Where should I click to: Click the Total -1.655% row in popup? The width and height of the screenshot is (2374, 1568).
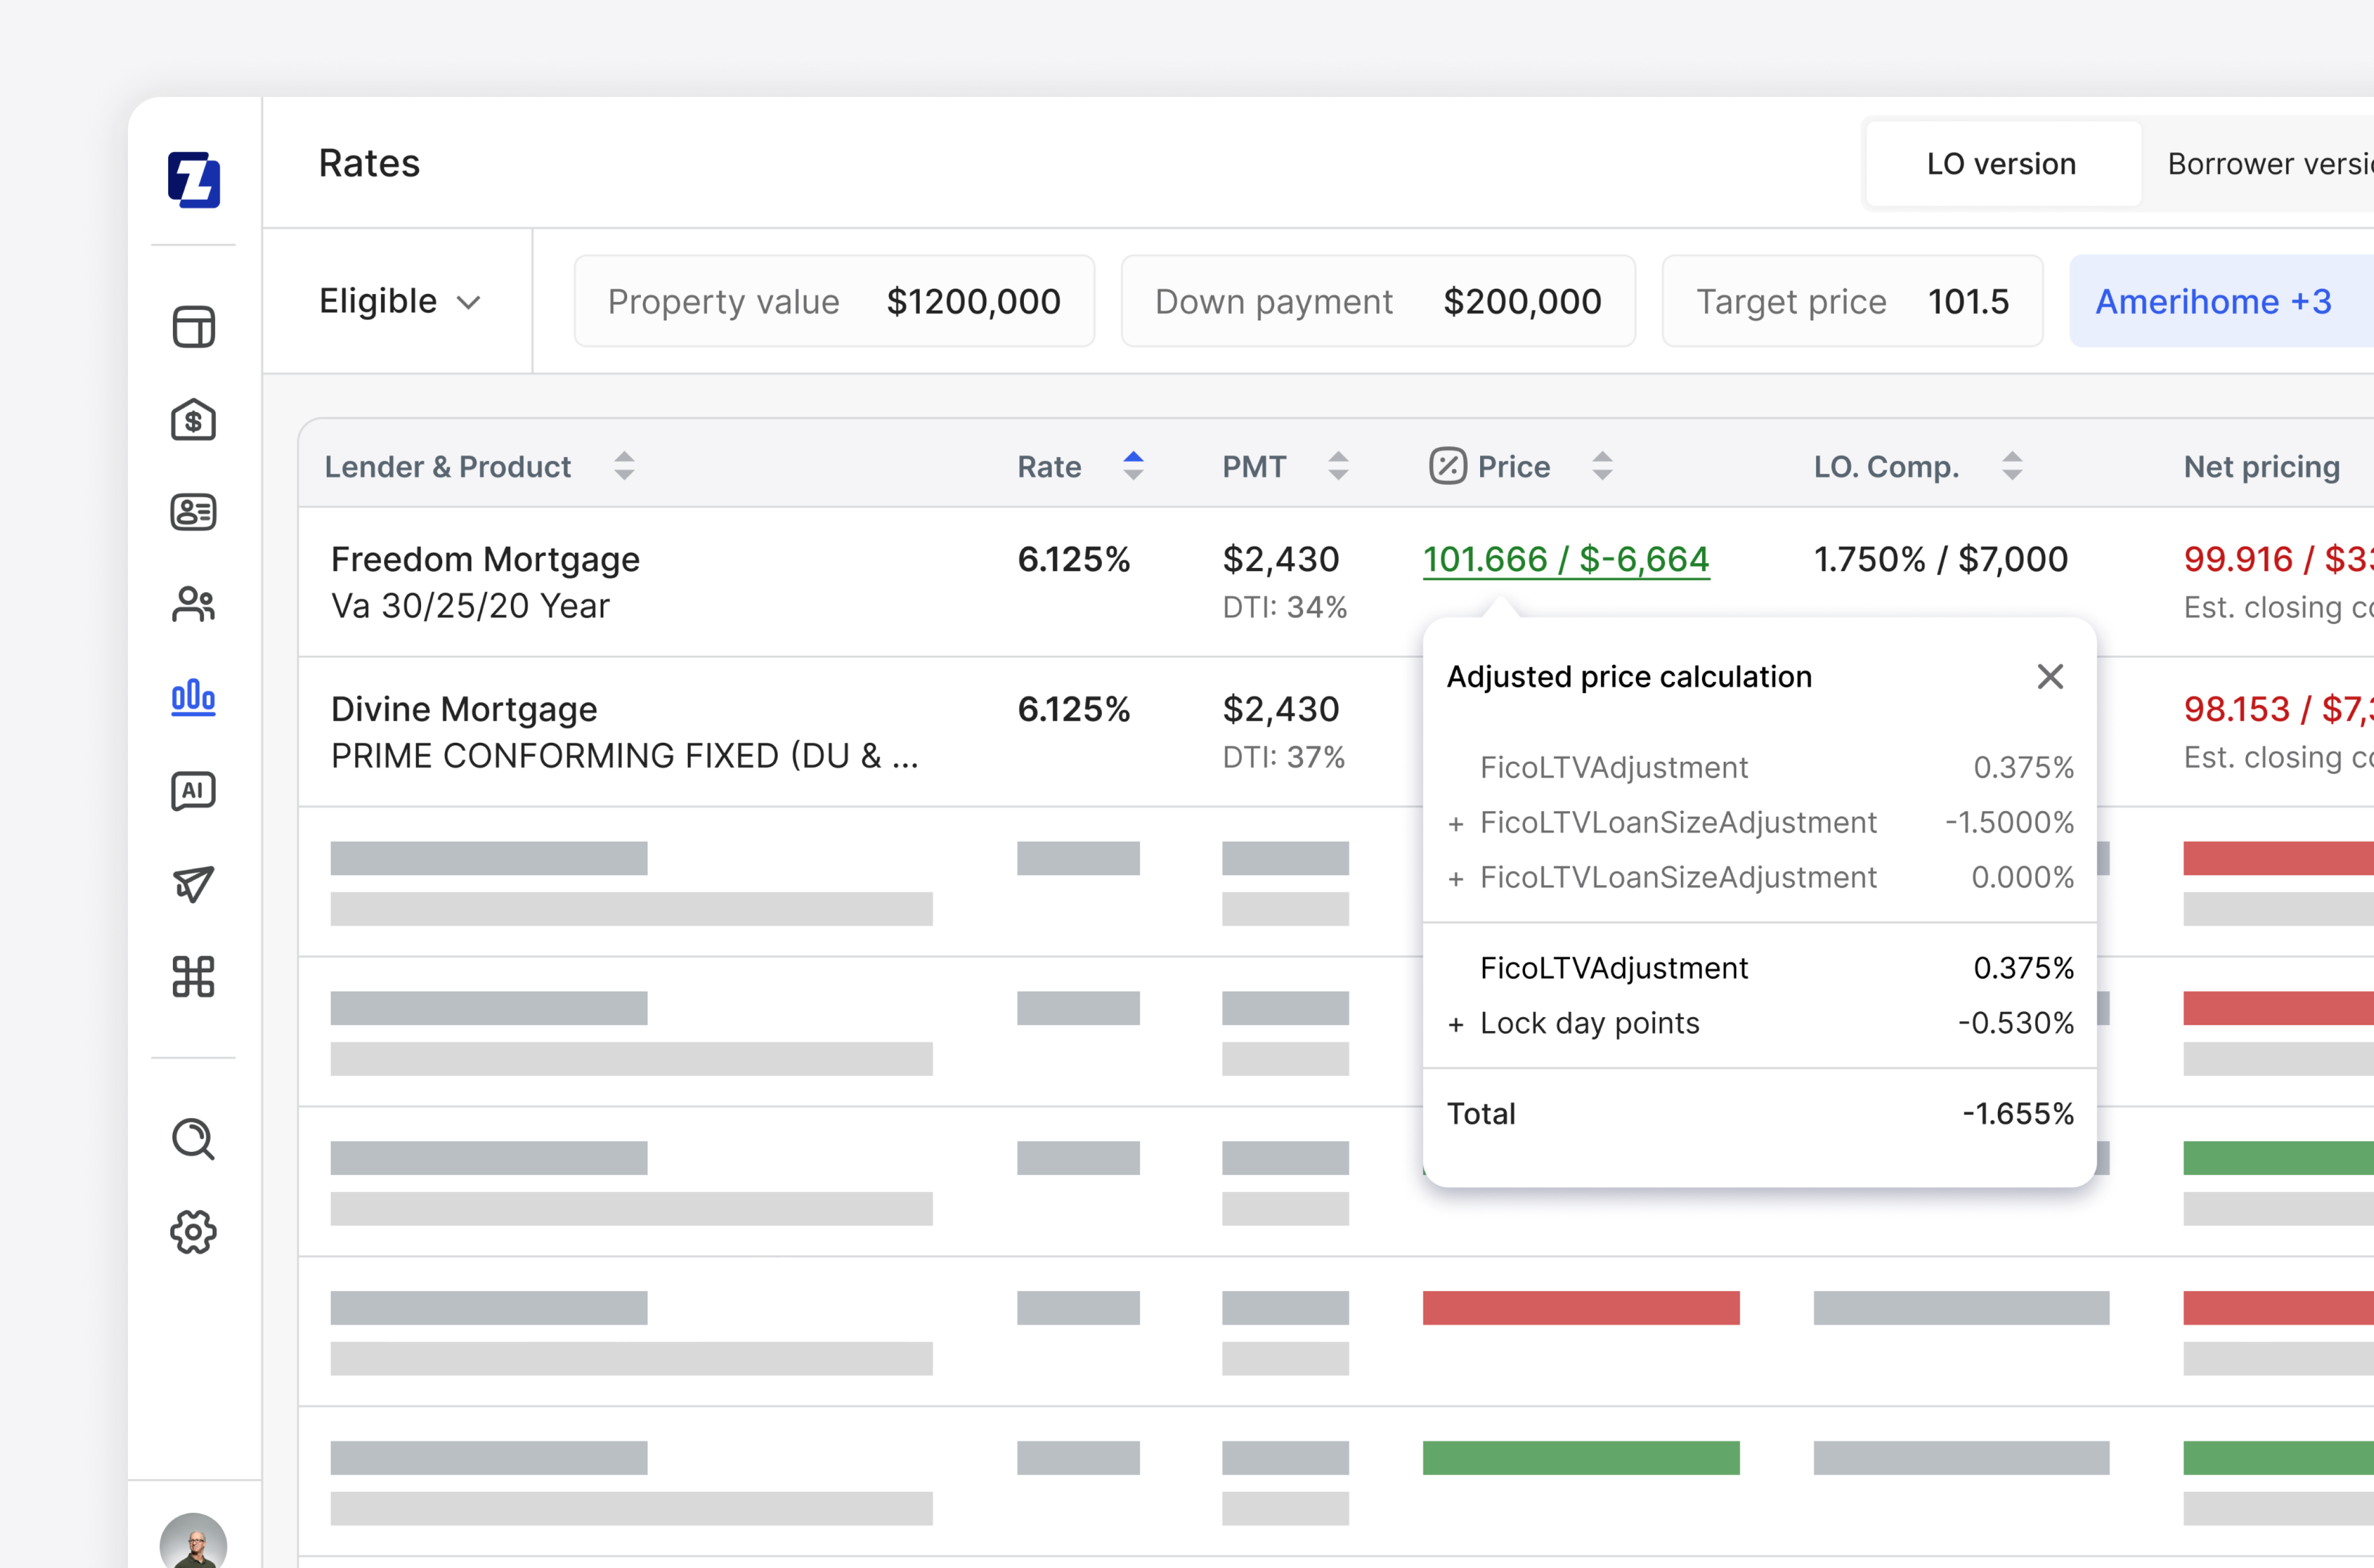1760,1113
